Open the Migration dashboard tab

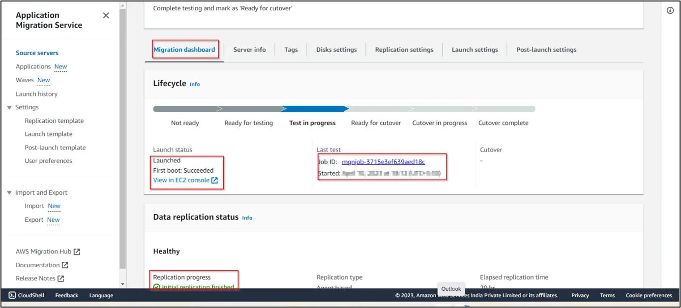coord(184,50)
